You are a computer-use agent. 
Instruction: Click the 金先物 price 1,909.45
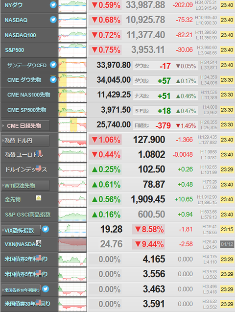point(148,199)
